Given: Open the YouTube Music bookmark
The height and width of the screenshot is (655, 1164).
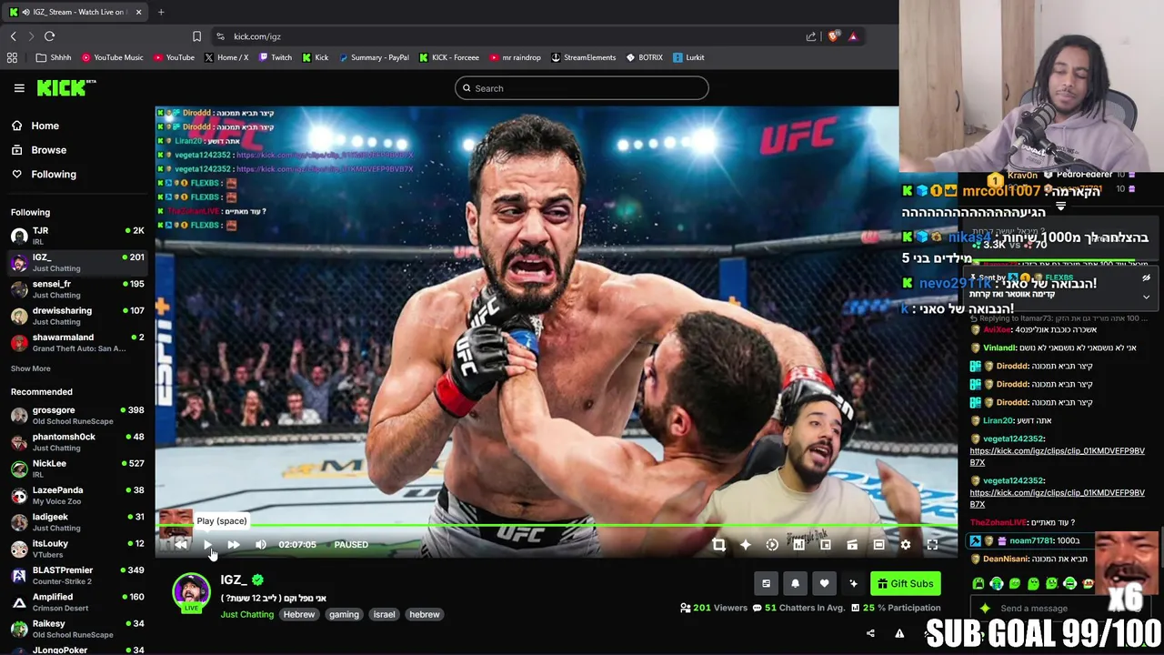Looking at the screenshot, I should click(x=112, y=57).
